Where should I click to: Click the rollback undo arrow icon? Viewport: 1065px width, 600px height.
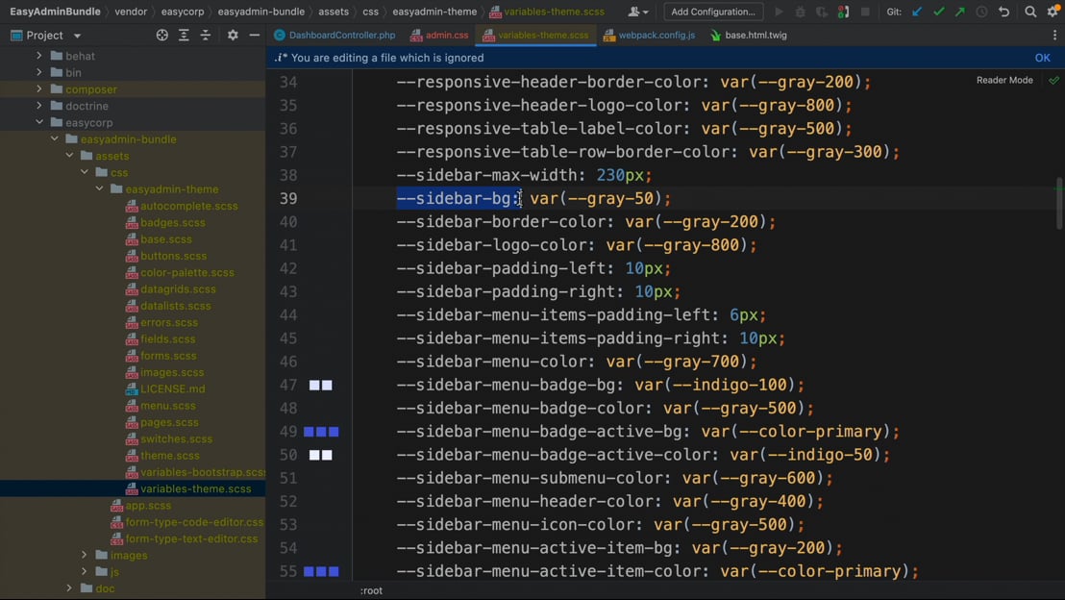pyautogui.click(x=1004, y=12)
